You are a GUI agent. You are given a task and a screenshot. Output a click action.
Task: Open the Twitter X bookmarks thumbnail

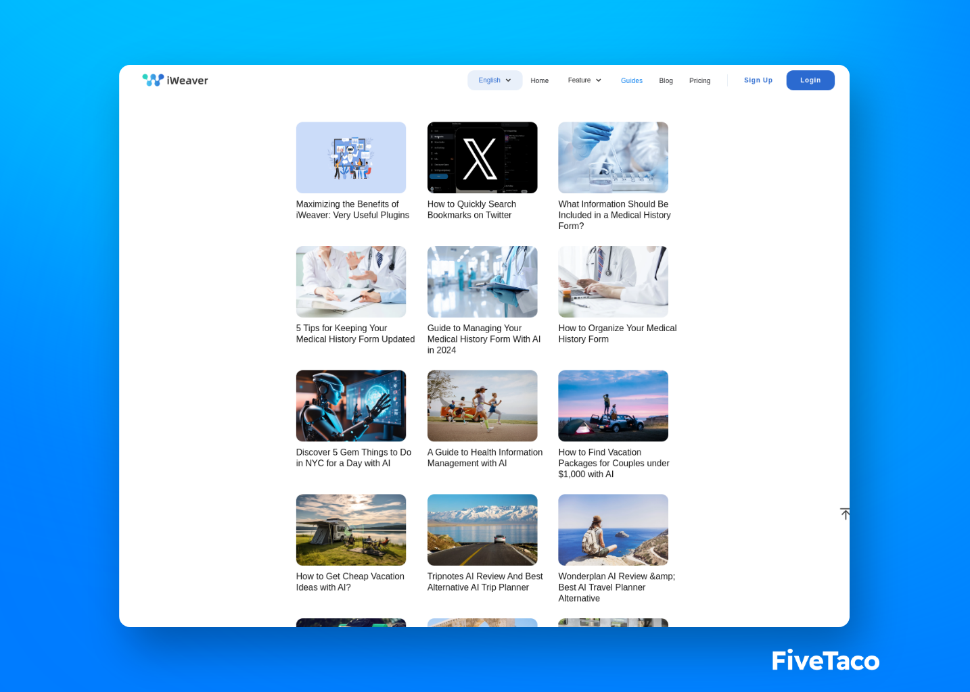tap(482, 157)
